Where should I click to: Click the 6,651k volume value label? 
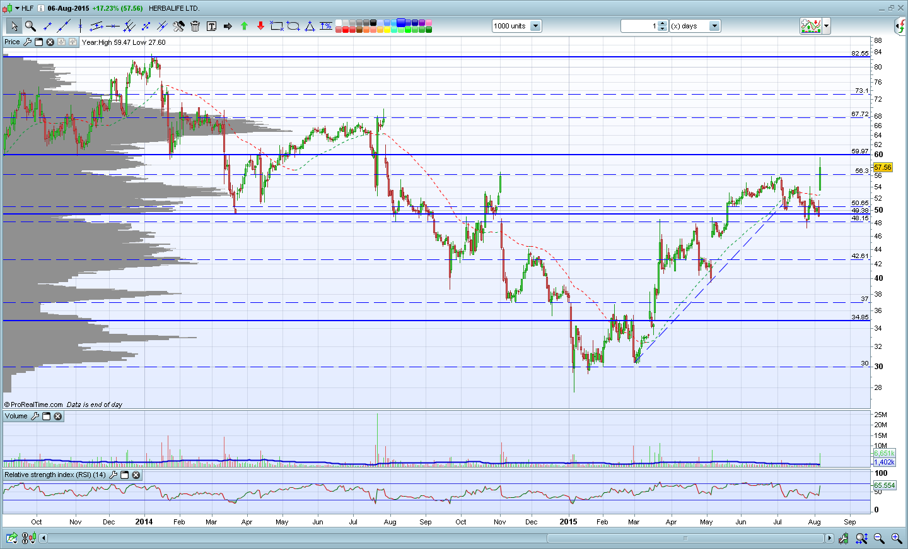click(x=884, y=454)
